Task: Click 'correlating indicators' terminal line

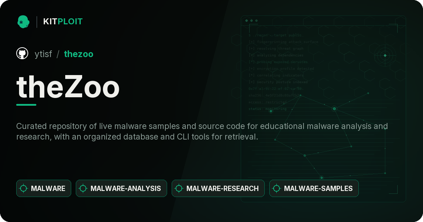Action: [276, 75]
